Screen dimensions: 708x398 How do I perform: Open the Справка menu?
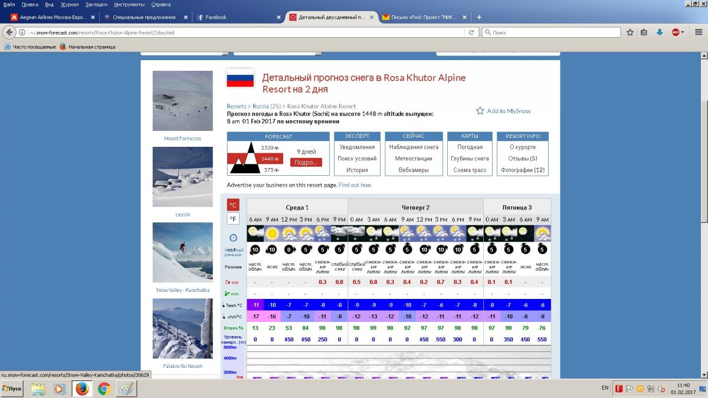click(160, 4)
